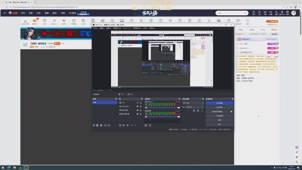Toggle visibility of first image source
The image size is (302, 170).
(137, 102)
